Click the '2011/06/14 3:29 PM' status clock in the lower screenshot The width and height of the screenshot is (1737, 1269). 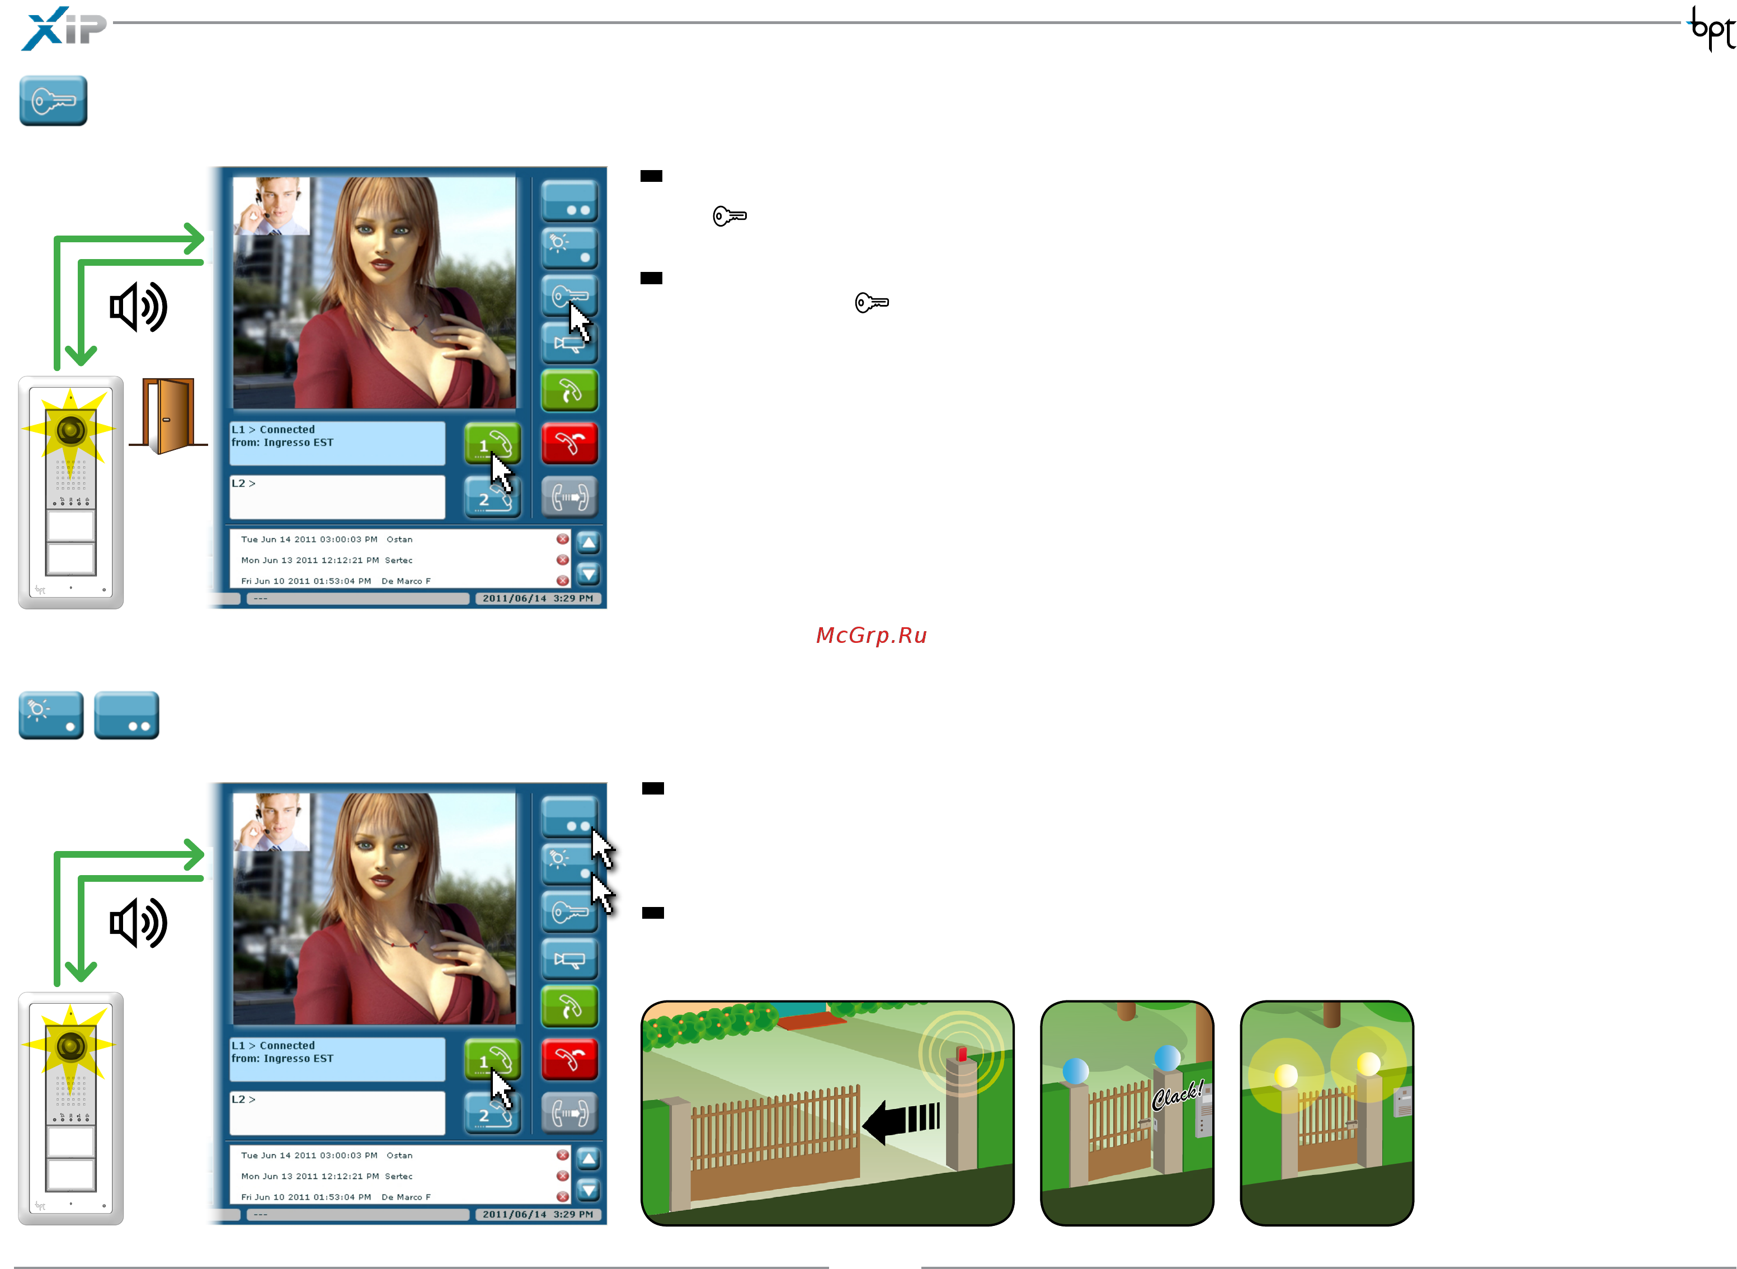click(x=538, y=1215)
